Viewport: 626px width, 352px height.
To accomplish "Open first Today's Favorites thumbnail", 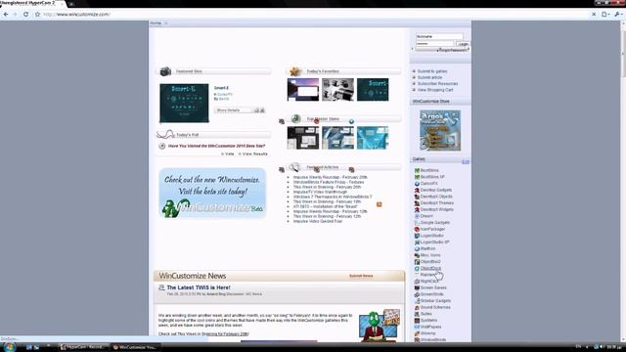I will click(x=303, y=89).
